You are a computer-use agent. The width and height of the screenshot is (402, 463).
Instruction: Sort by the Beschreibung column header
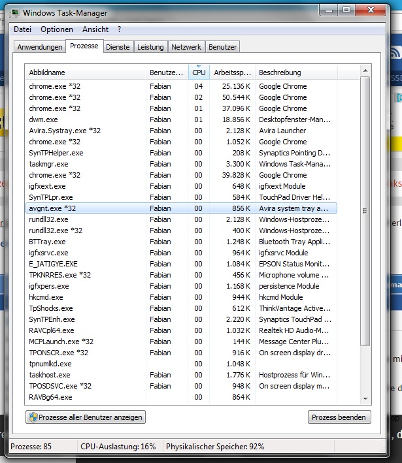point(295,72)
